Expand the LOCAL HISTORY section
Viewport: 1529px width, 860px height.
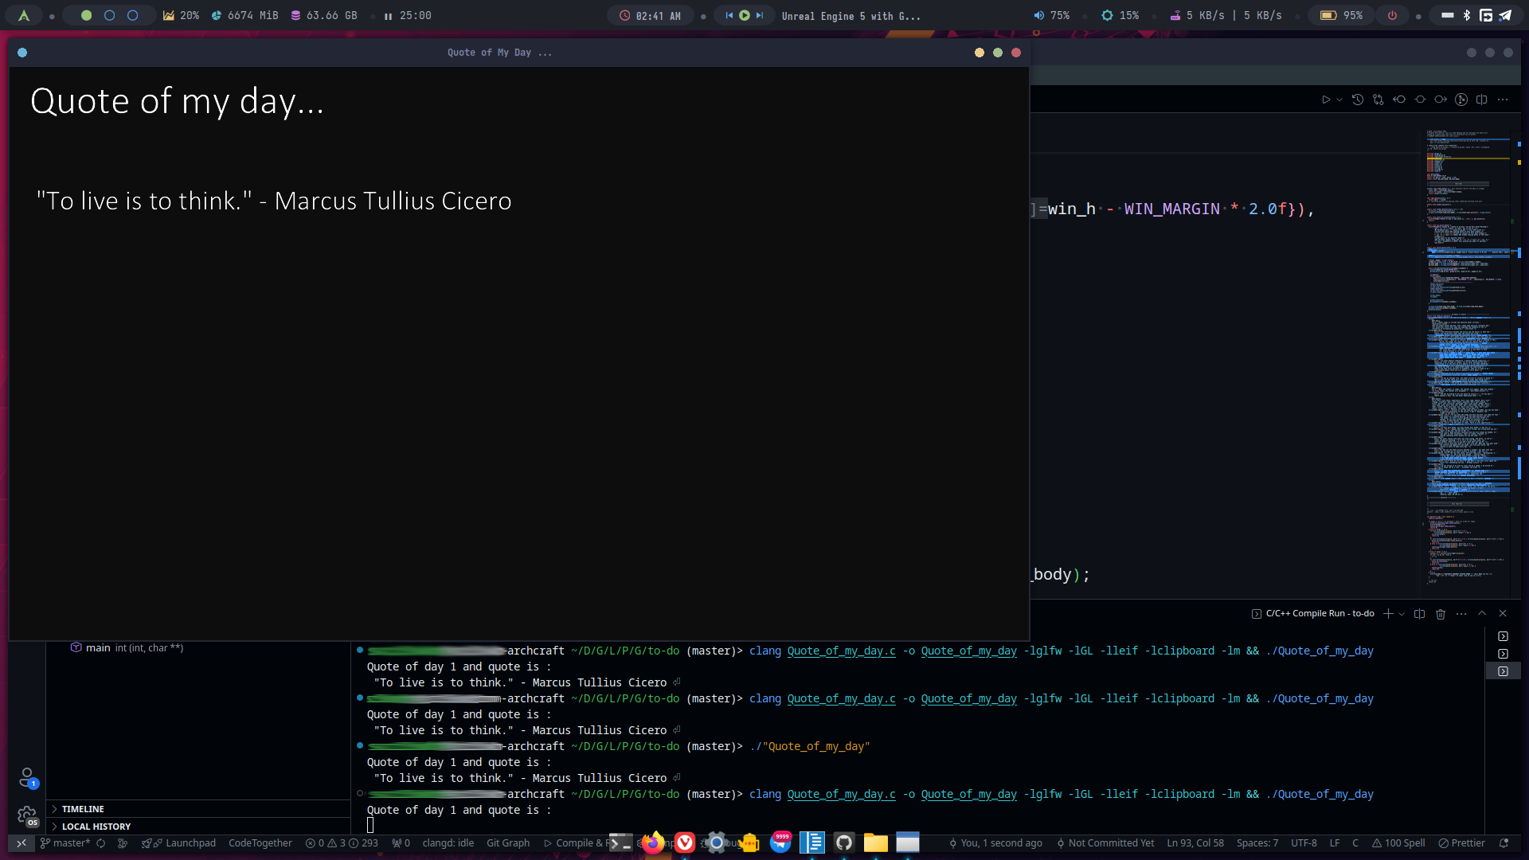tap(198, 827)
